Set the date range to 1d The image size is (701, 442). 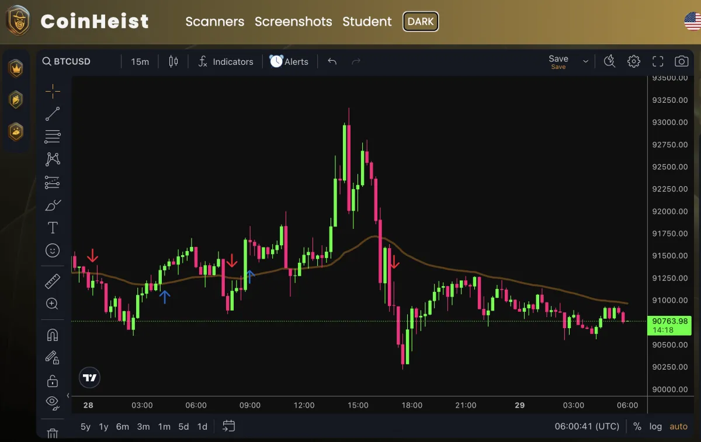(202, 426)
